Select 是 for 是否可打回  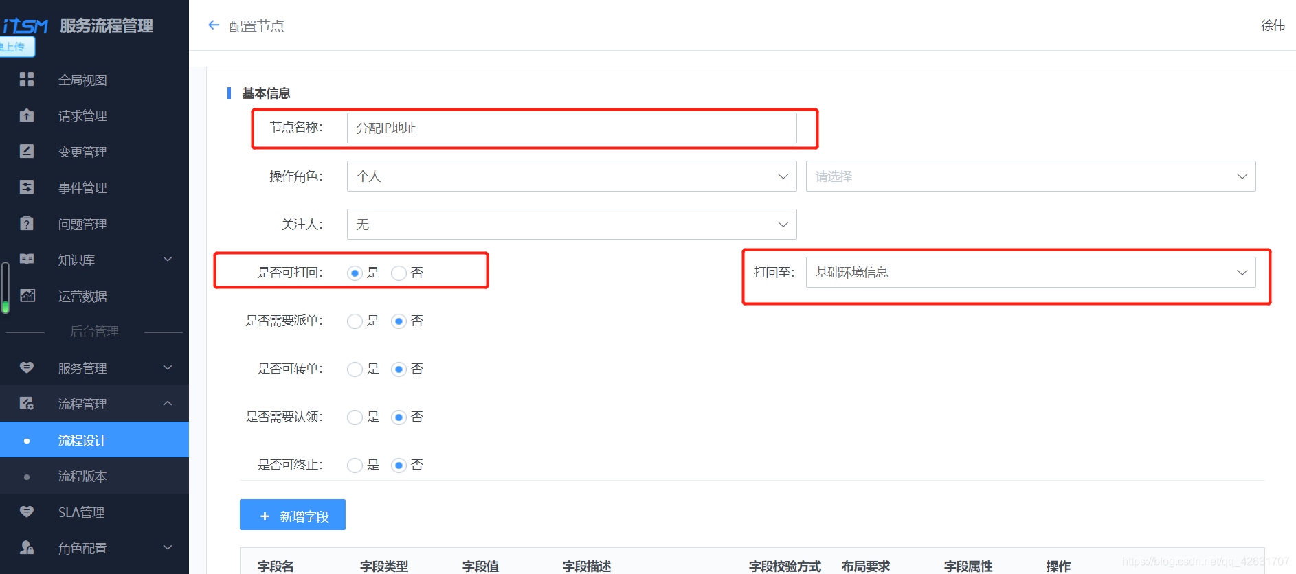click(x=355, y=273)
